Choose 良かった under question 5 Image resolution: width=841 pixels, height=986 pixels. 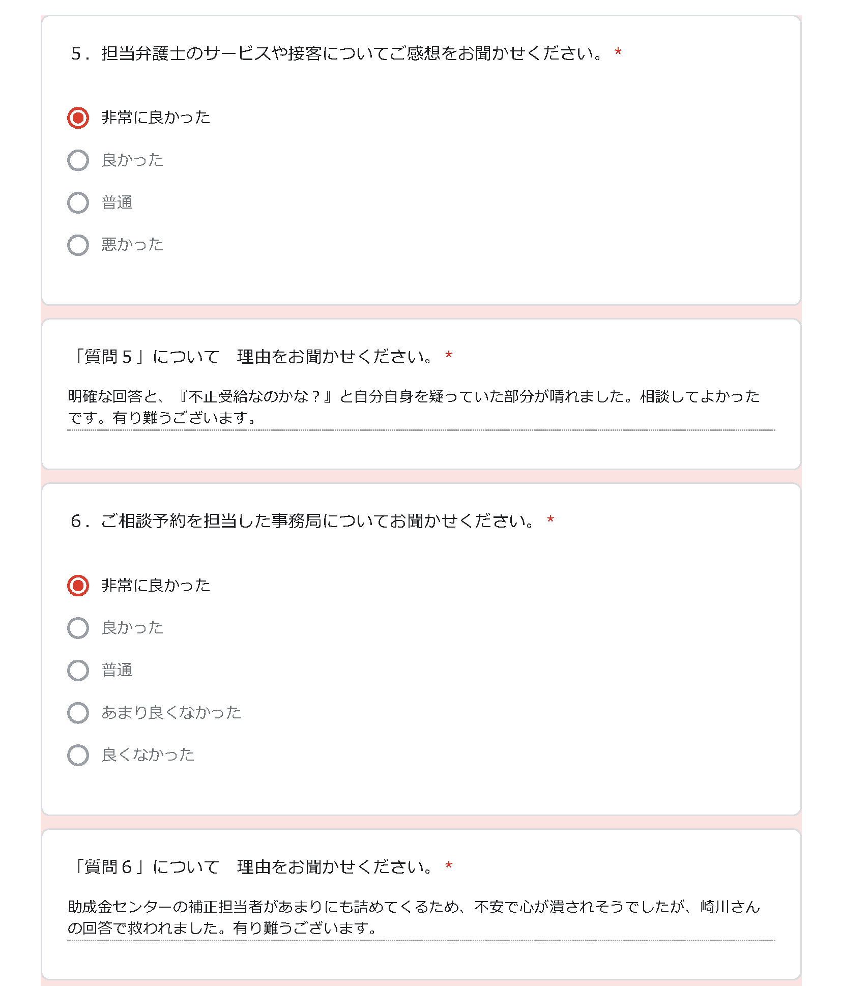coord(78,160)
